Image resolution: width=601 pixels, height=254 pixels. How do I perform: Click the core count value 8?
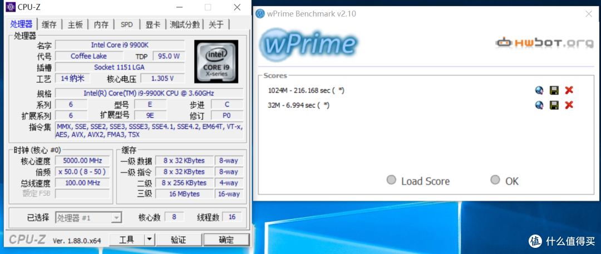point(174,217)
